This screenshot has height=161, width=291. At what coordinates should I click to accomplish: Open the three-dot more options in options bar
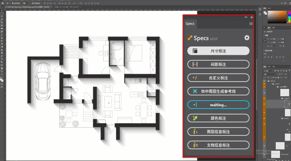pos(74,3)
